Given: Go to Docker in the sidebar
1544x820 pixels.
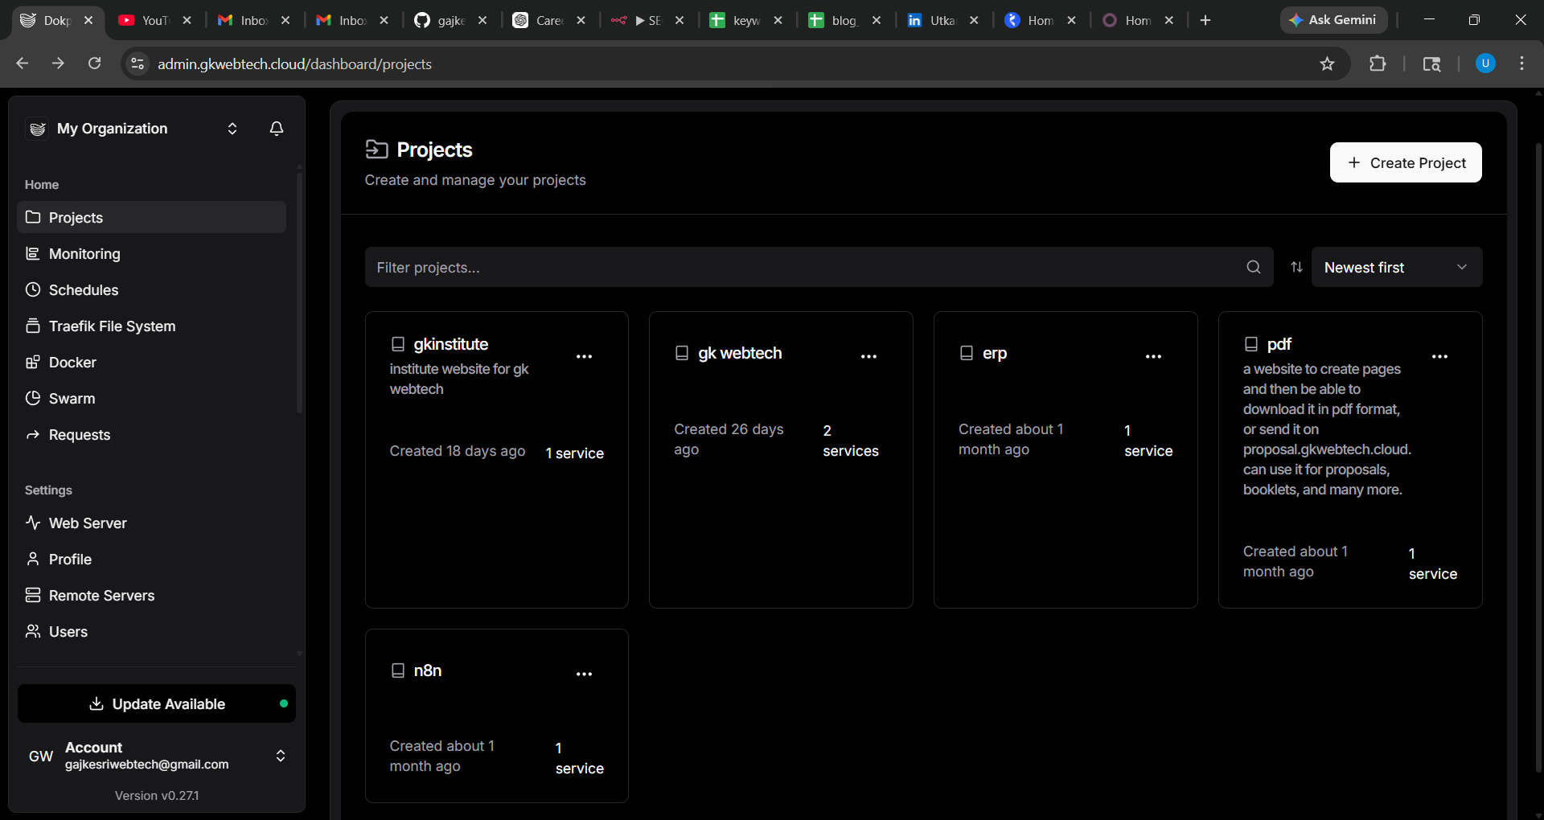Looking at the screenshot, I should click(72, 363).
